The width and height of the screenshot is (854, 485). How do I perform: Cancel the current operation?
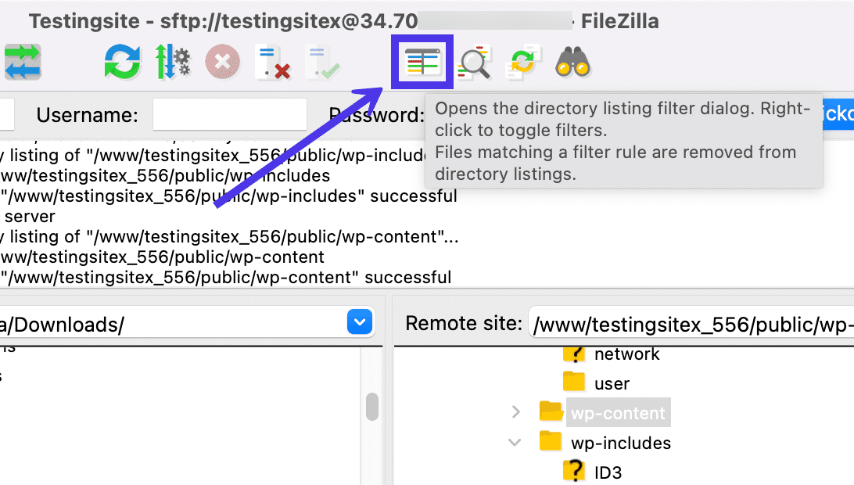(222, 61)
